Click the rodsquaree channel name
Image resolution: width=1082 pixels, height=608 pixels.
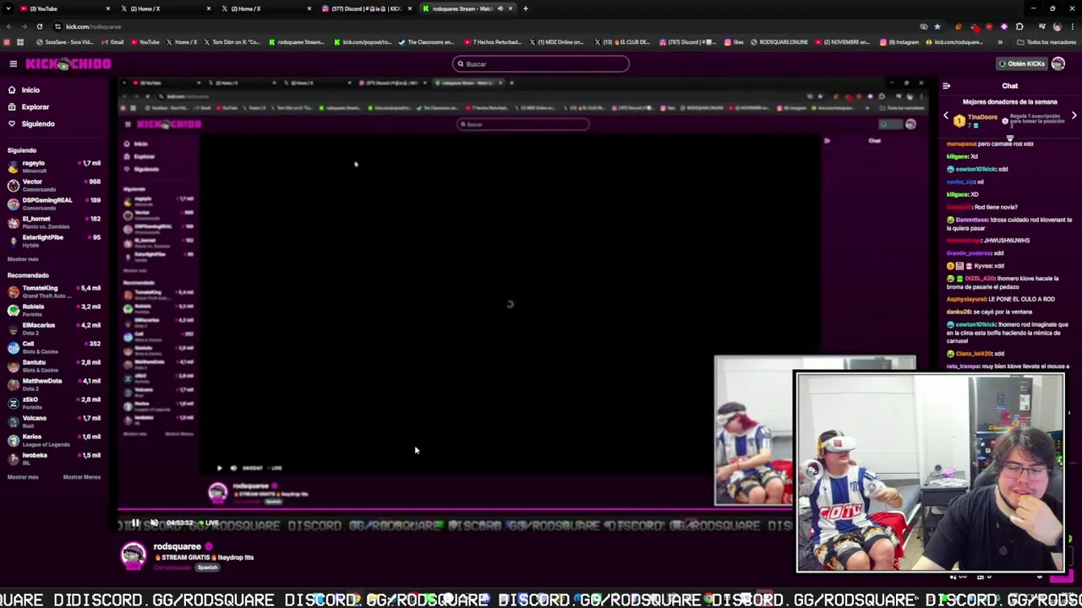178,547
